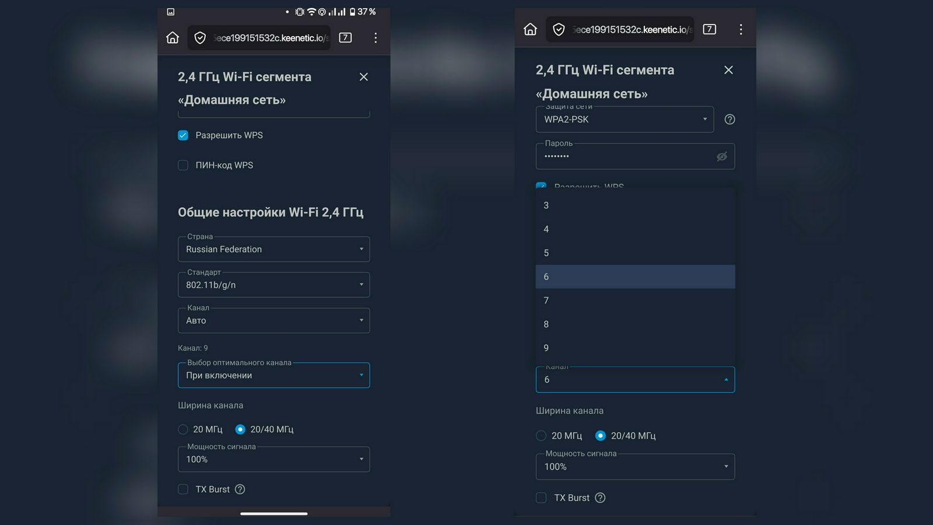Open the tab counter in the left browser
Viewport: 933px width, 525px height.
pos(345,38)
